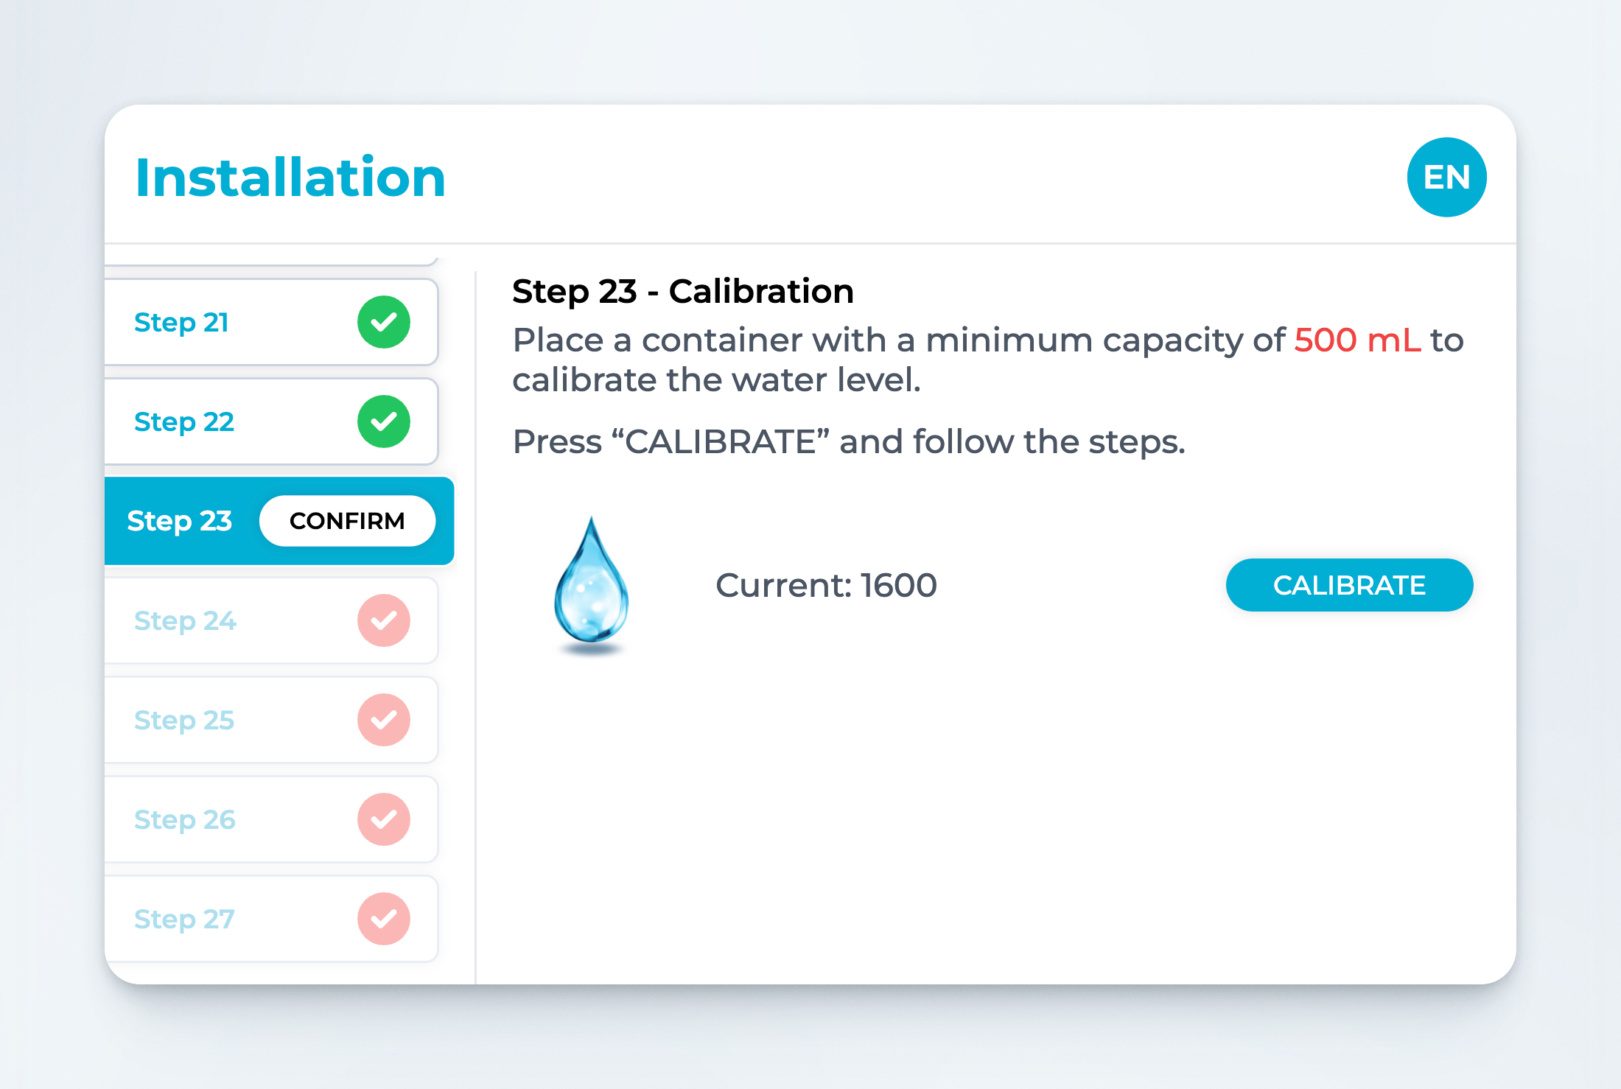
Task: Click the red checkmark on Step 26
Action: click(x=384, y=819)
